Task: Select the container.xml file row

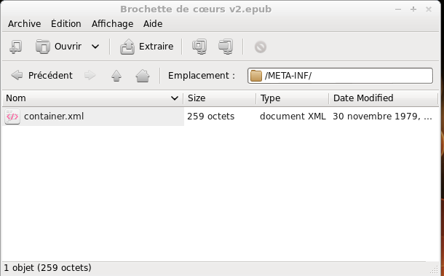Action: coord(221,117)
